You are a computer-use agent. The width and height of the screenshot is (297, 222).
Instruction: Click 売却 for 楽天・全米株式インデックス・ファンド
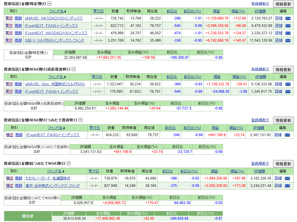click(x=19, y=186)
